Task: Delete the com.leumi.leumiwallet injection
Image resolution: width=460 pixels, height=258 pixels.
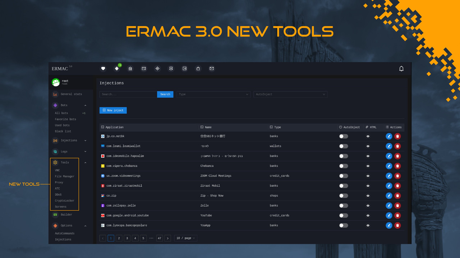Action: pos(397,146)
